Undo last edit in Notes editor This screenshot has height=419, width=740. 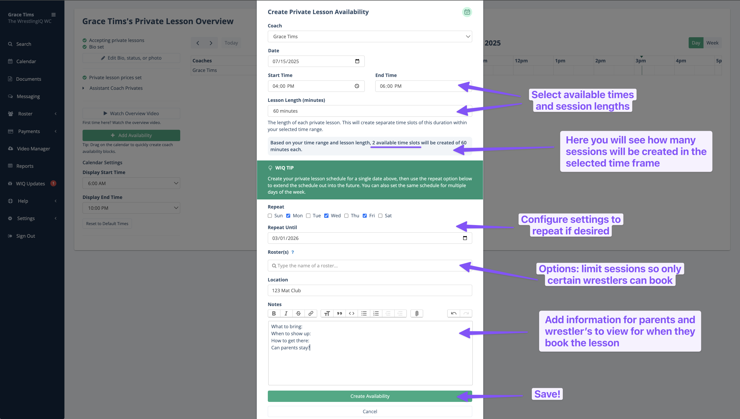tap(454, 313)
